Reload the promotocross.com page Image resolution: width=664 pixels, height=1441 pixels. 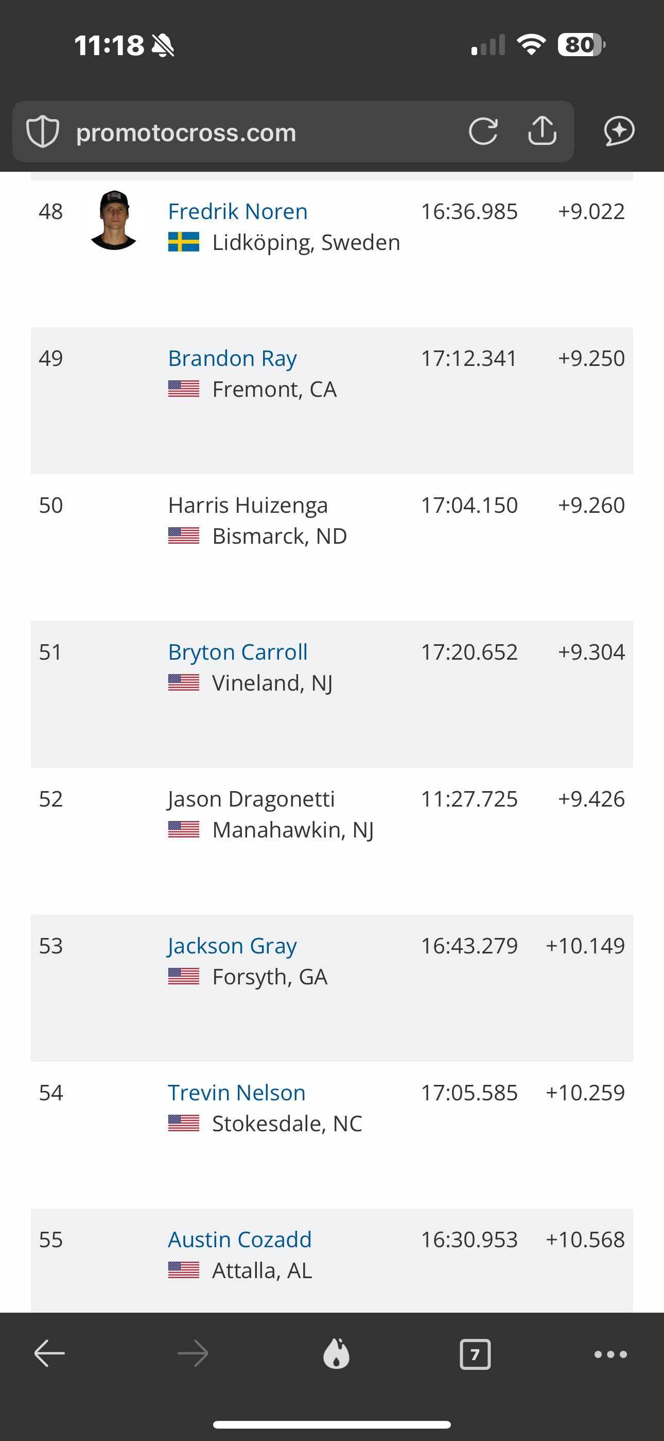pos(483,132)
